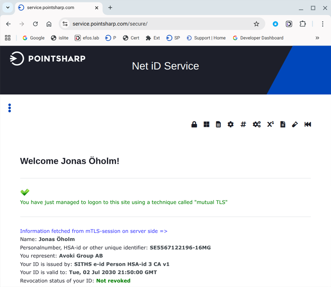The image size is (331, 287).
Task: Expand the tab search dropdown arrow
Action: (7, 8)
